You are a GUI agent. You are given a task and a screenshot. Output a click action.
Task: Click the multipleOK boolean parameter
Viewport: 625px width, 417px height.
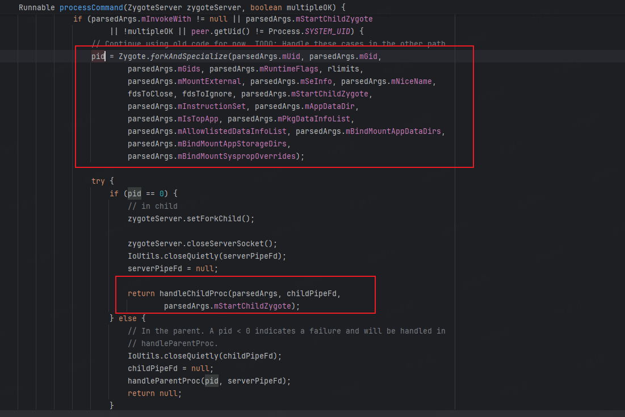click(308, 7)
